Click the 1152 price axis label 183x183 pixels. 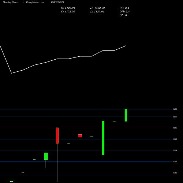pos(175,109)
